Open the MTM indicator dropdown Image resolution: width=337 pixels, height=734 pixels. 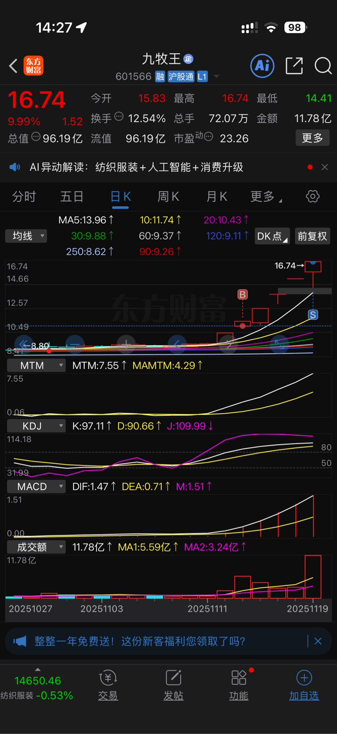point(36,365)
